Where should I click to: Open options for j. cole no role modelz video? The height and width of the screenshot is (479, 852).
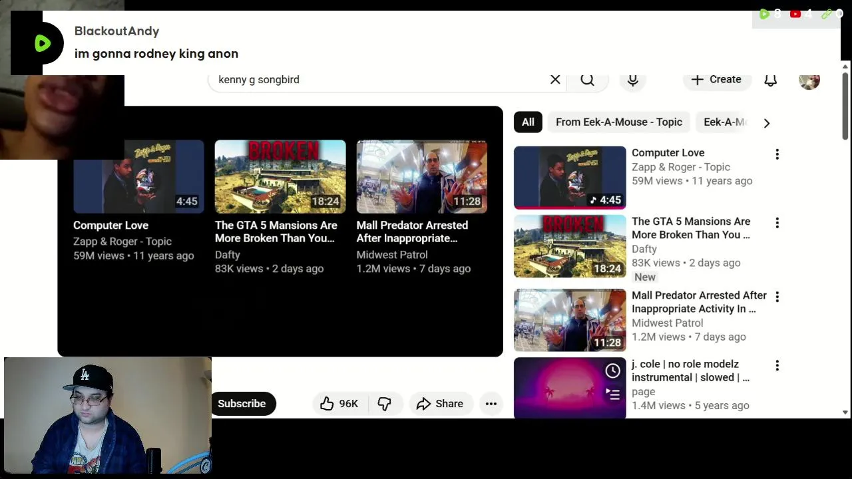[777, 366]
